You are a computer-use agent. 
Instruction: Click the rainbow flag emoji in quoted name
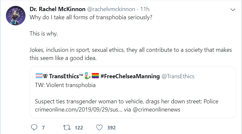95,76
